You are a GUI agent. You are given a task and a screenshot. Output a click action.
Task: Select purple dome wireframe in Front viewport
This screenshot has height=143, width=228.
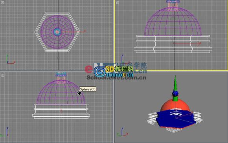173,21
